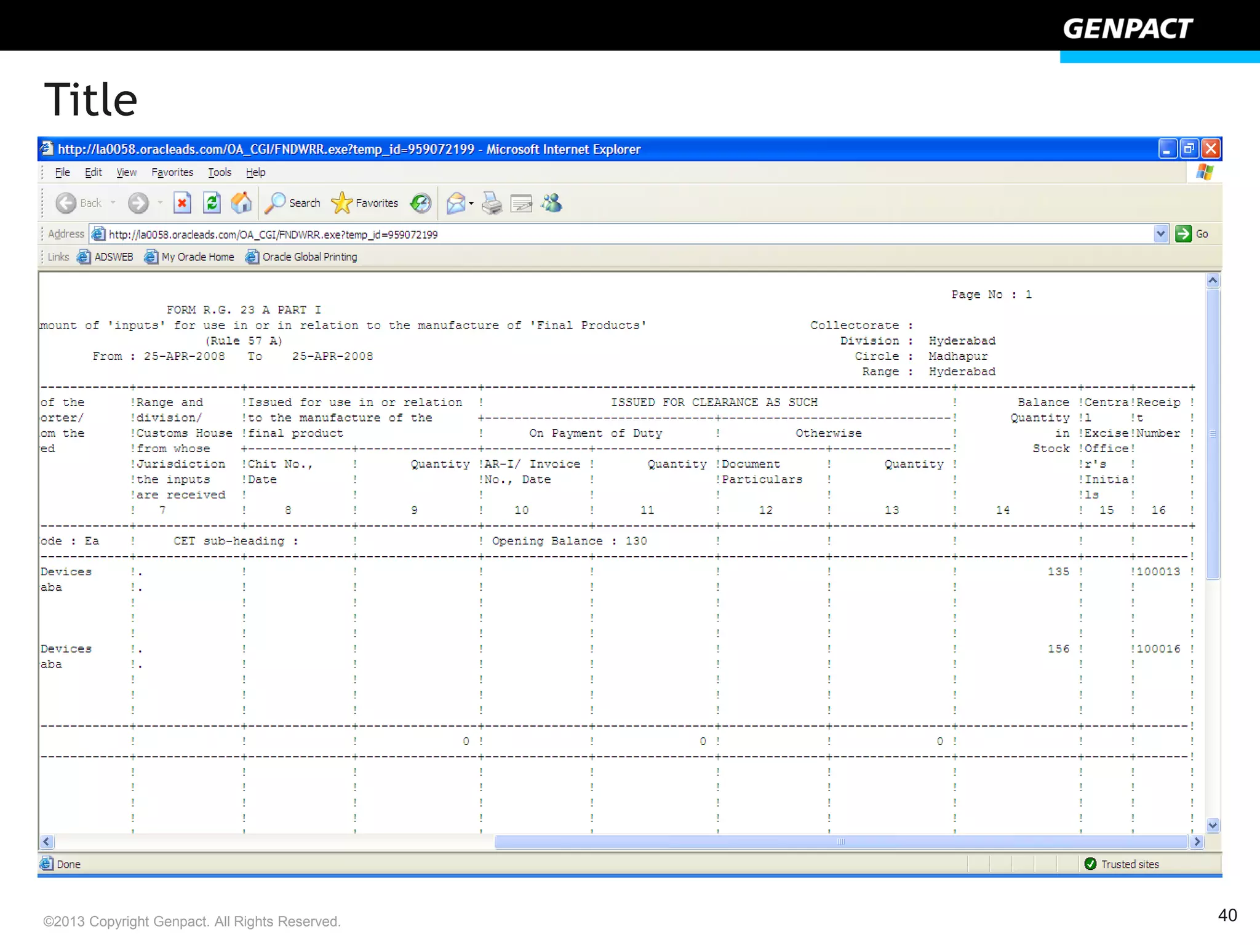Expand the Back button history arrow
Viewport: 1260px width, 945px height.
point(113,203)
